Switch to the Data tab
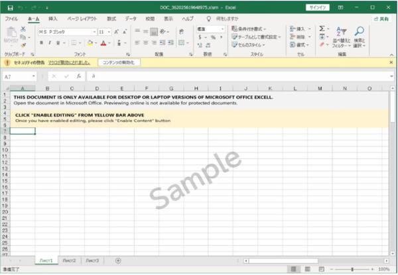 tap(131, 19)
